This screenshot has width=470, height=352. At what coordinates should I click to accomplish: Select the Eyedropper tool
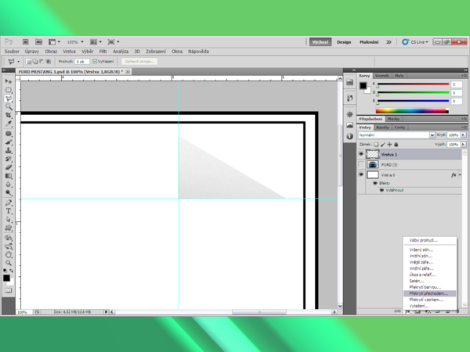click(9, 124)
